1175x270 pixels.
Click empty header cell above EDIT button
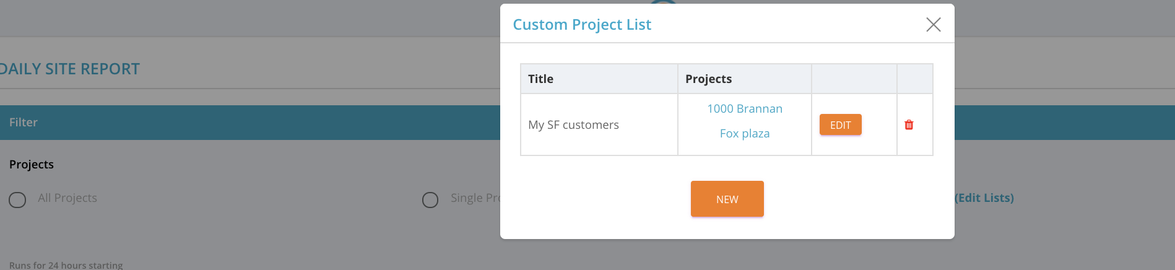[x=854, y=79]
